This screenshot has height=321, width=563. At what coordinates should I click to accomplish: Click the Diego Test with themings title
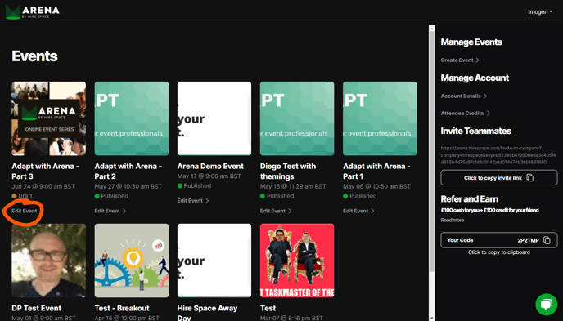pyautogui.click(x=288, y=172)
